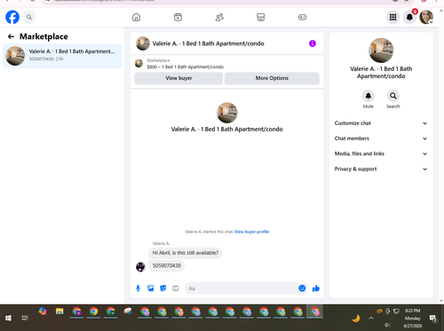
Task: Expand Privacy & support section
Action: point(381,169)
